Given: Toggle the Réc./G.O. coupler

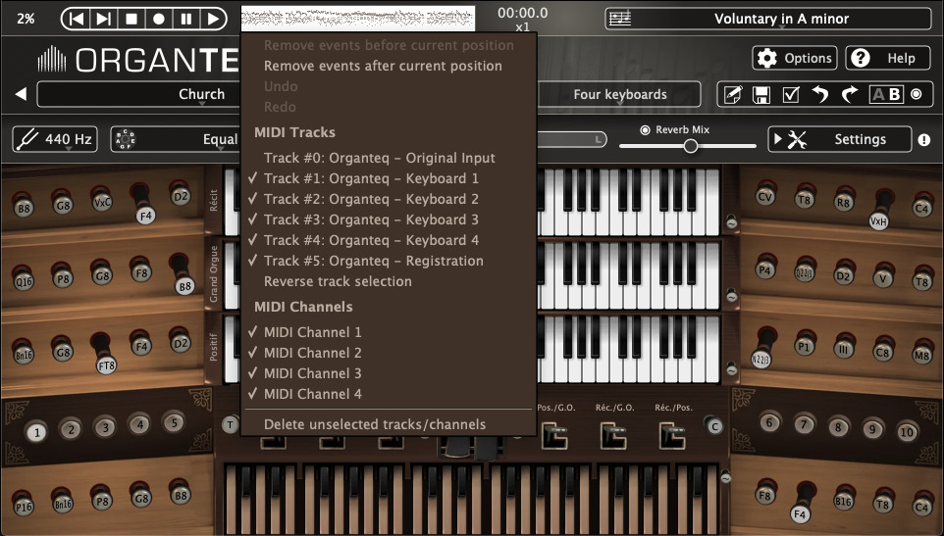Looking at the screenshot, I should click(x=613, y=434).
